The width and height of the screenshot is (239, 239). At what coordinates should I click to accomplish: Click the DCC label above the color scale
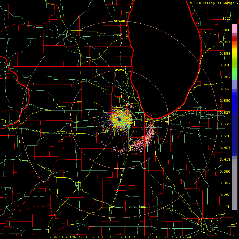[x=233, y=16]
